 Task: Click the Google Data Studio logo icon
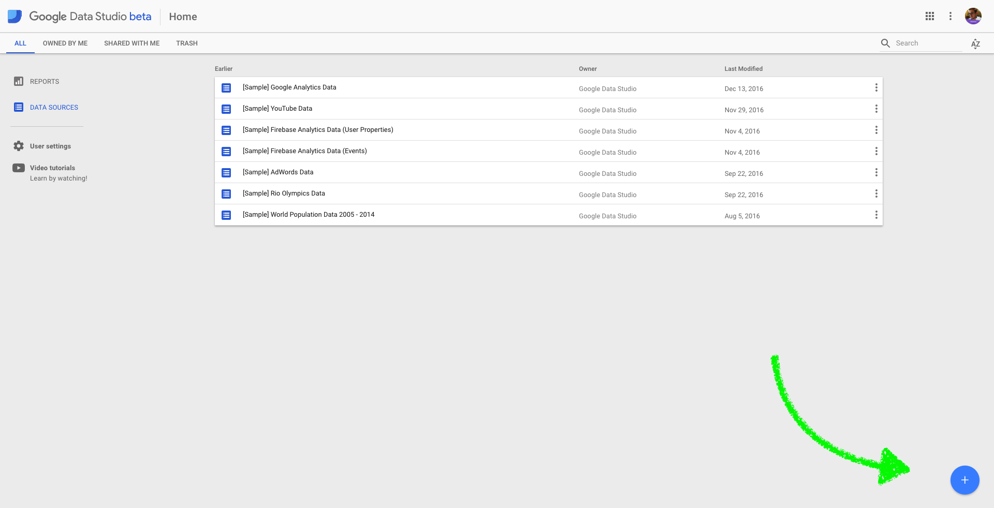(14, 17)
